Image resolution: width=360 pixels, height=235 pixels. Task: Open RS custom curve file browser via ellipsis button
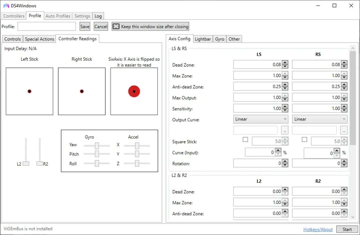tap(343, 130)
